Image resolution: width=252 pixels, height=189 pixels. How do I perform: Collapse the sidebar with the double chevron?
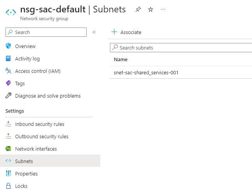click(x=94, y=32)
